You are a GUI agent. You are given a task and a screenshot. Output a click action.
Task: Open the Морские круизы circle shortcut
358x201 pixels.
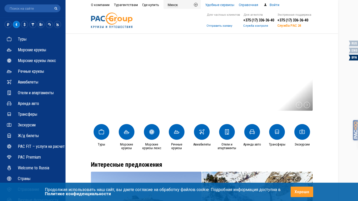[127, 132]
